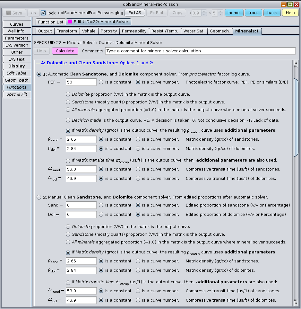Image resolution: width=301 pixels, height=309 pixels.
Task: Minimize the dolSandMineralFracPoisson window
Action: [x=283, y=4]
